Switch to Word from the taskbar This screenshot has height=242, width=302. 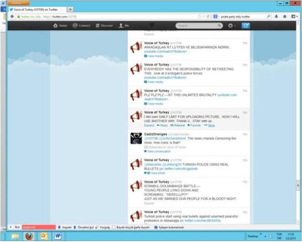click(x=58, y=236)
